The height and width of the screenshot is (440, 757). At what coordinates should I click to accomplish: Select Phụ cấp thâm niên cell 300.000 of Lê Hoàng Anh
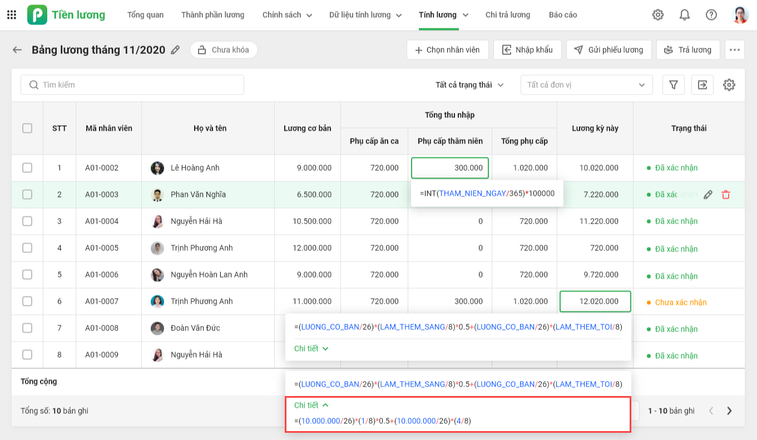pos(450,168)
